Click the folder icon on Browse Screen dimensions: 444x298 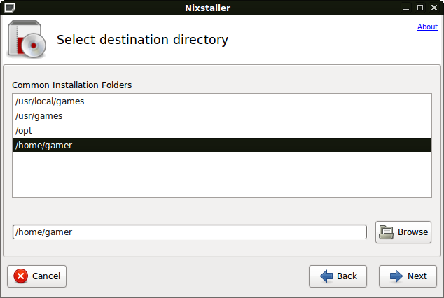[386, 232]
